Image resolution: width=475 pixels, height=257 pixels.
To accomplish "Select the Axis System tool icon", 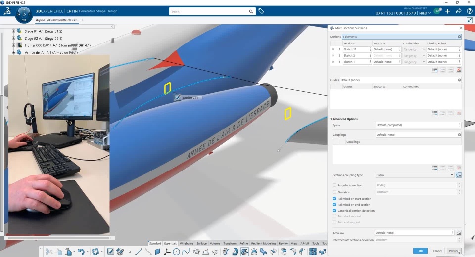I will (x=167, y=251).
